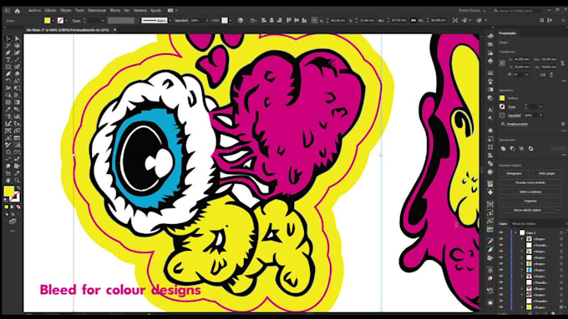Open the Efecto menu
The height and width of the screenshot is (319, 568).
[x=115, y=11]
